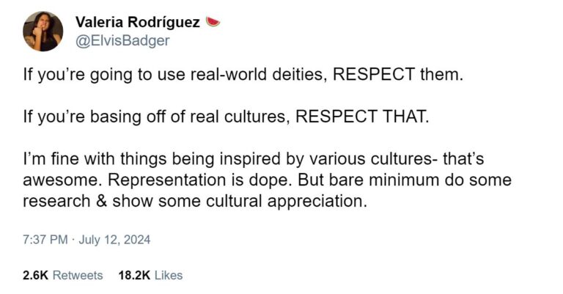Open the 7:37 PM timestamp link
Image resolution: width=563 pixels, height=294 pixels.
point(45,240)
